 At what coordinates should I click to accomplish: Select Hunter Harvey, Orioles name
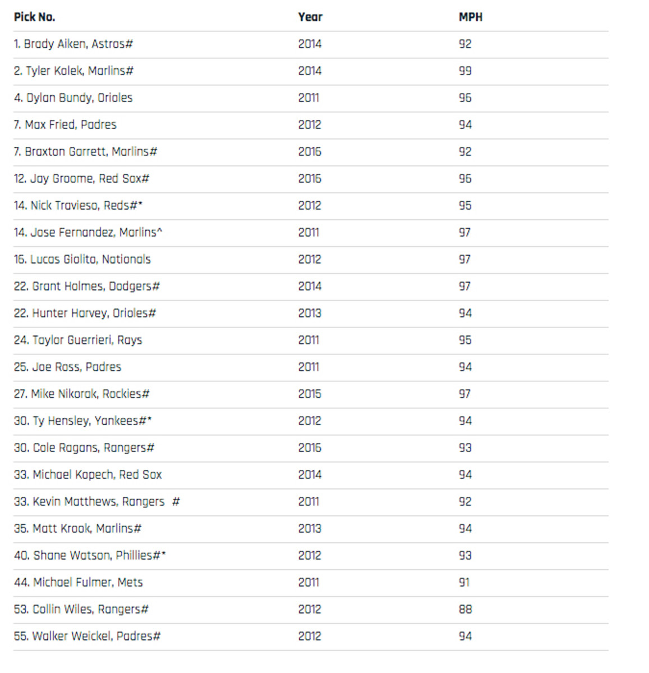pos(85,313)
